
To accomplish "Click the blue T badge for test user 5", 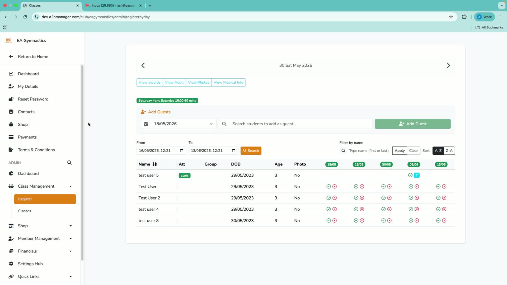I will 417,175.
